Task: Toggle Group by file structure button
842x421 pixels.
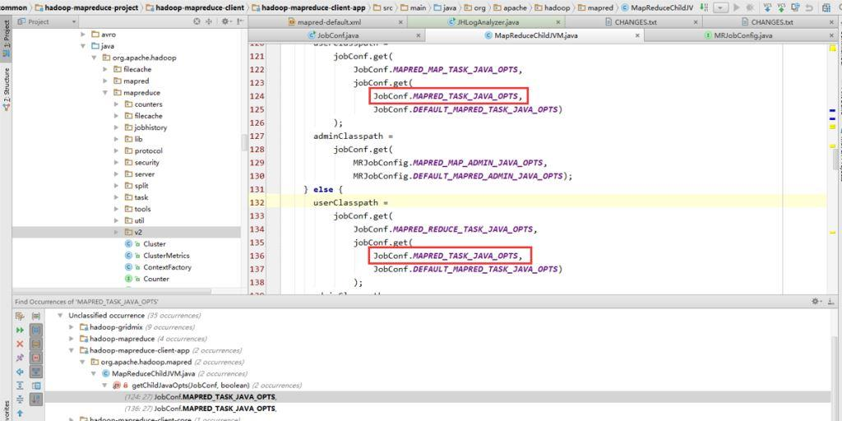Action: click(36, 358)
